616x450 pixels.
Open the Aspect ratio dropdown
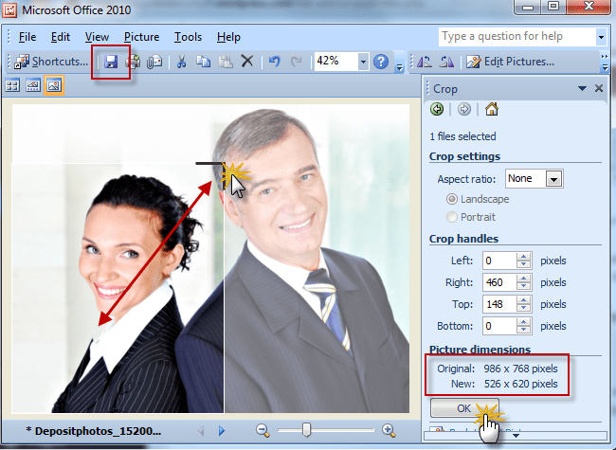554,179
